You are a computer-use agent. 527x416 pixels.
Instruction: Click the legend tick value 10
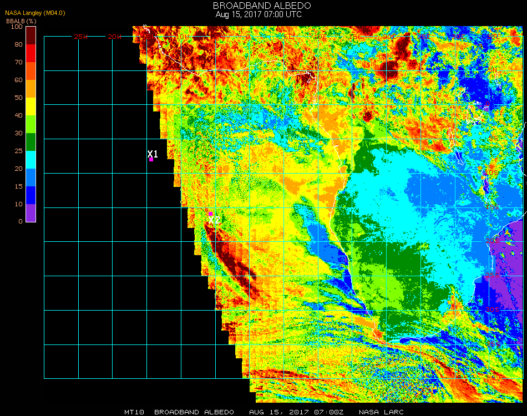coord(18,204)
